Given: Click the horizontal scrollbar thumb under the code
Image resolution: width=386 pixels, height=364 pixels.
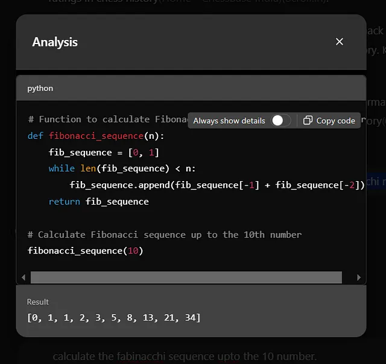Looking at the screenshot, I should [x=186, y=278].
